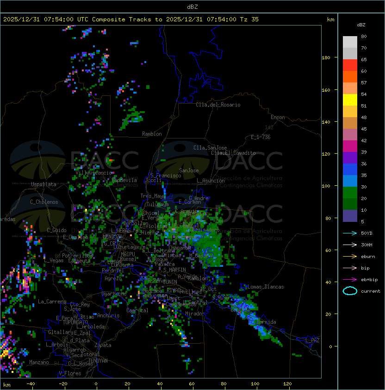Select the cyan current ellipse icon
385x390 pixels.
(350, 291)
